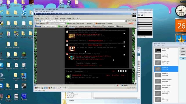This screenshot has width=186, height=104.
Task: Click the Minecraft Multiplayer Adventure video thumbnail
Action: tap(72, 36)
